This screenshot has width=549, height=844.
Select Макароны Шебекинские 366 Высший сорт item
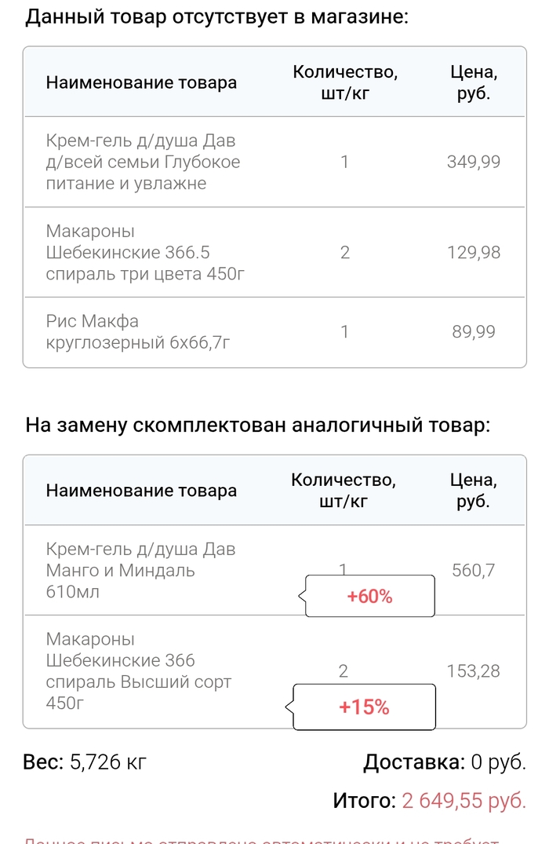(139, 671)
